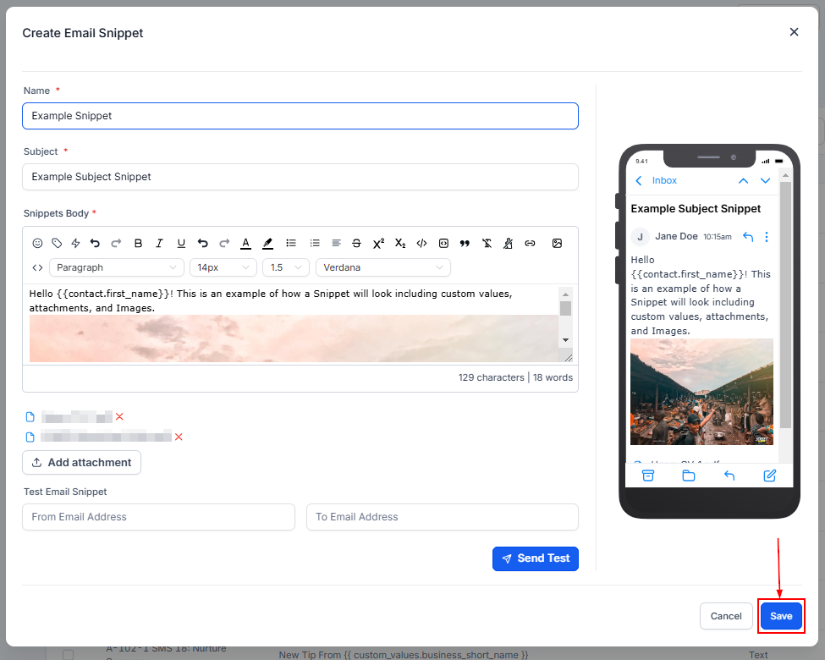Click the Jane Doe avatar in preview

point(640,237)
